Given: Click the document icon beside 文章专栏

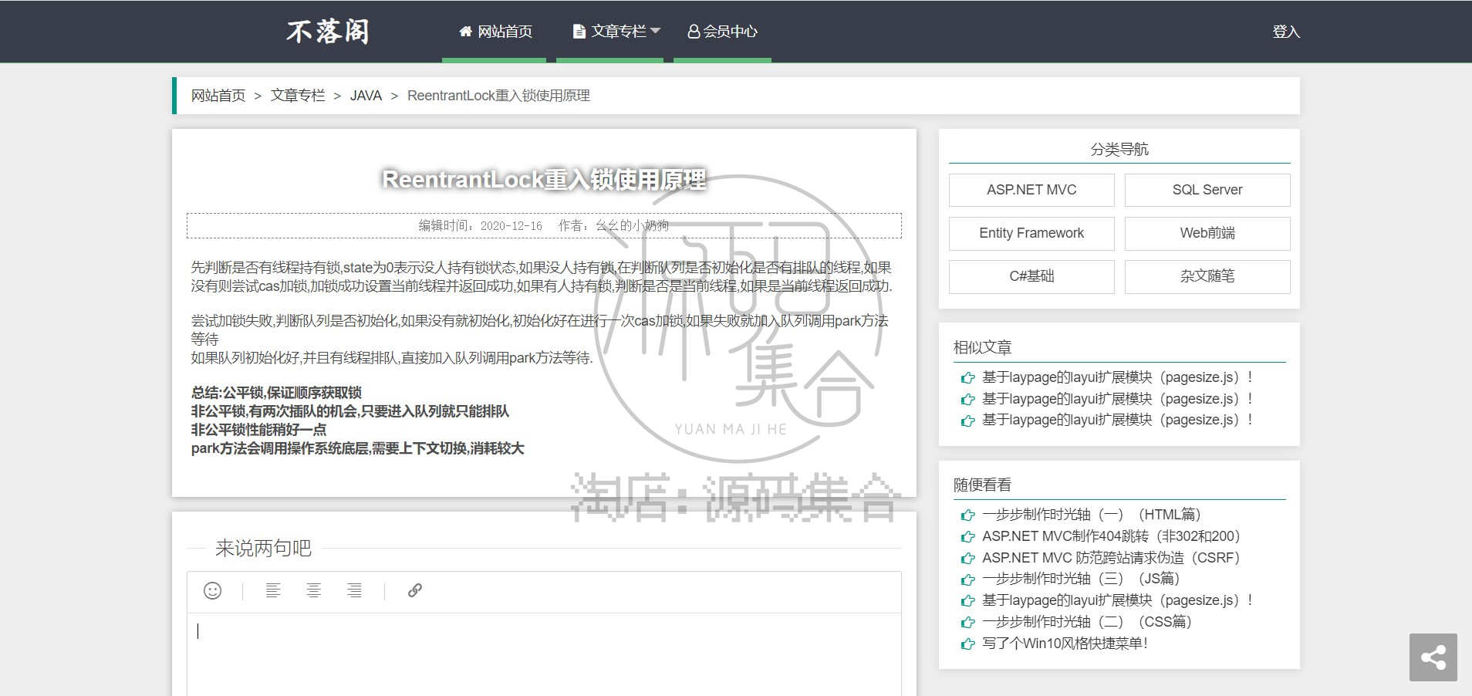Looking at the screenshot, I should [x=579, y=32].
